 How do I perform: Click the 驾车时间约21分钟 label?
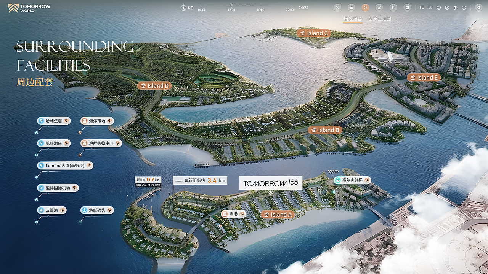148,185
